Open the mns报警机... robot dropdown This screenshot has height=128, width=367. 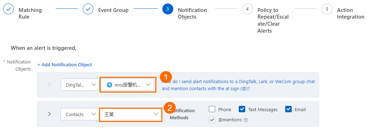[128, 85]
